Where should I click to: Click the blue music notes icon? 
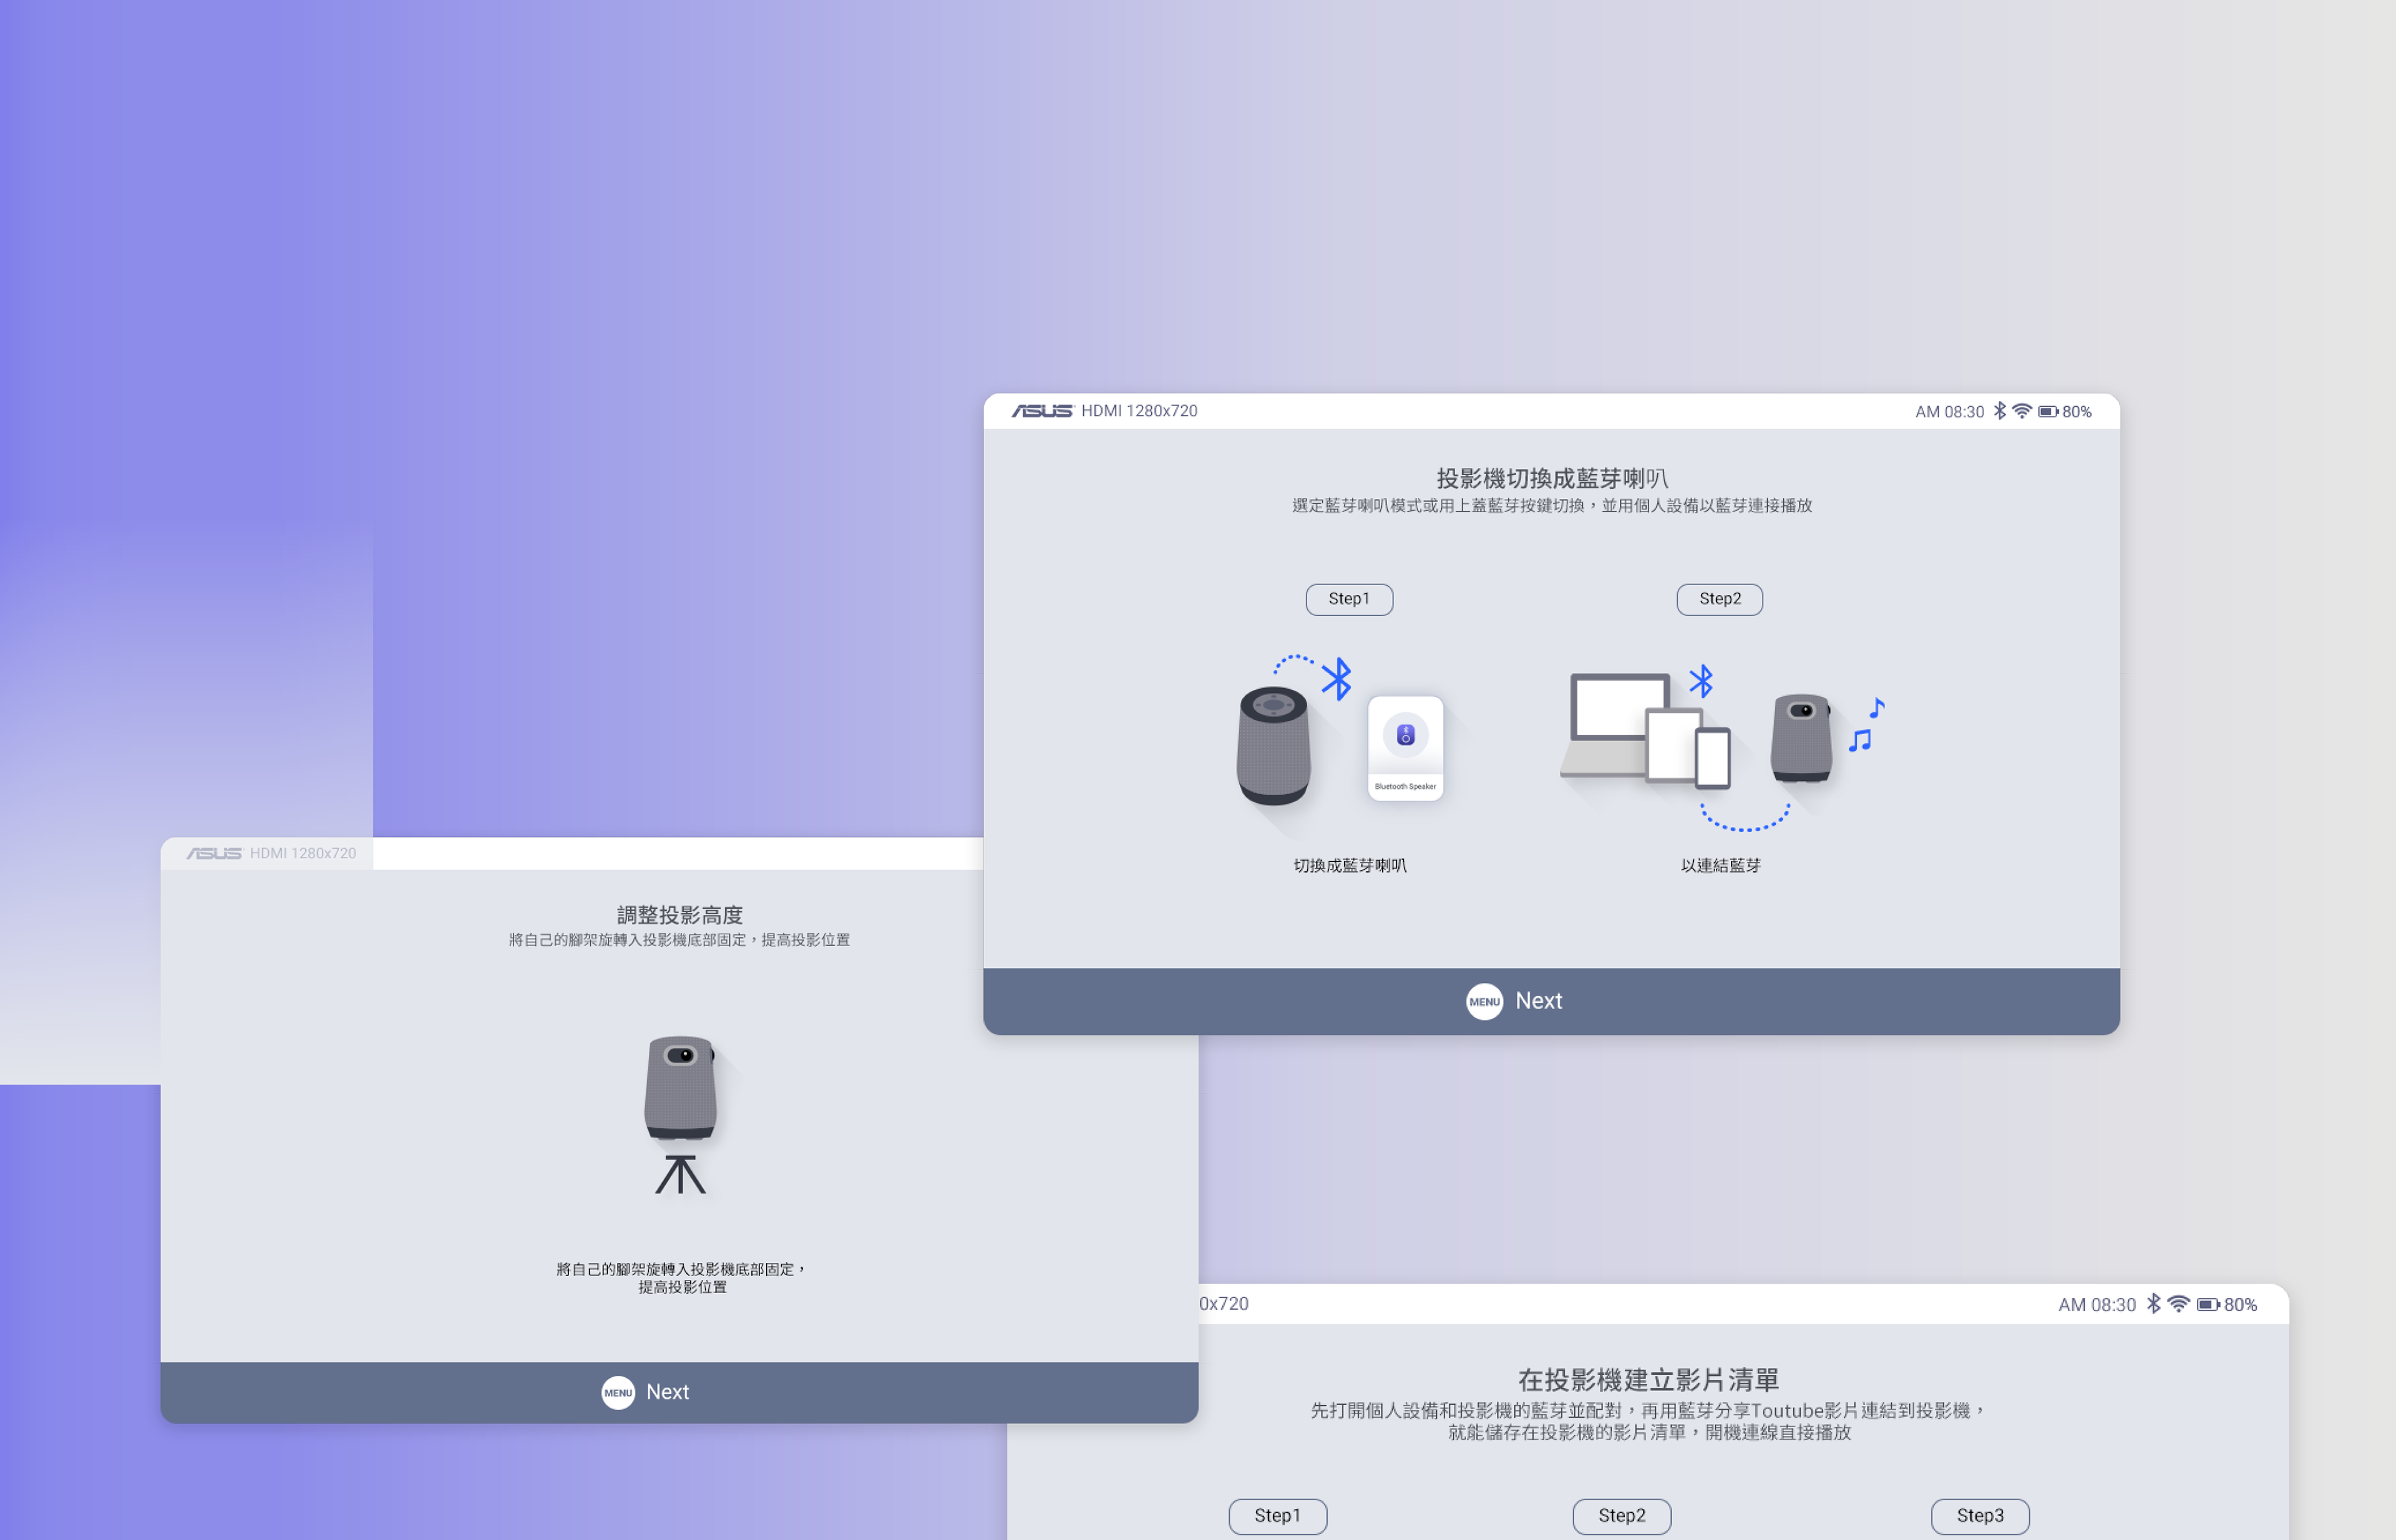1867,725
